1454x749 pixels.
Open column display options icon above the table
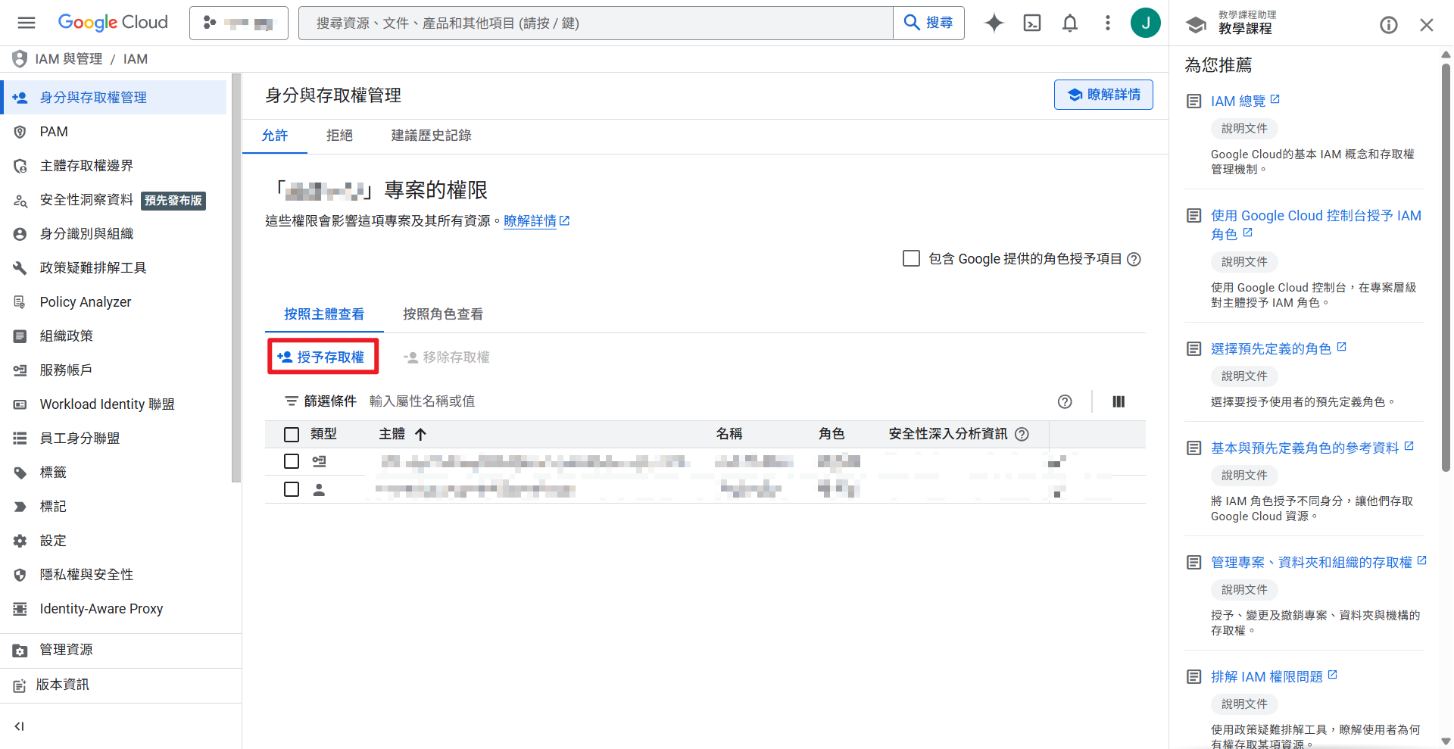(1119, 401)
